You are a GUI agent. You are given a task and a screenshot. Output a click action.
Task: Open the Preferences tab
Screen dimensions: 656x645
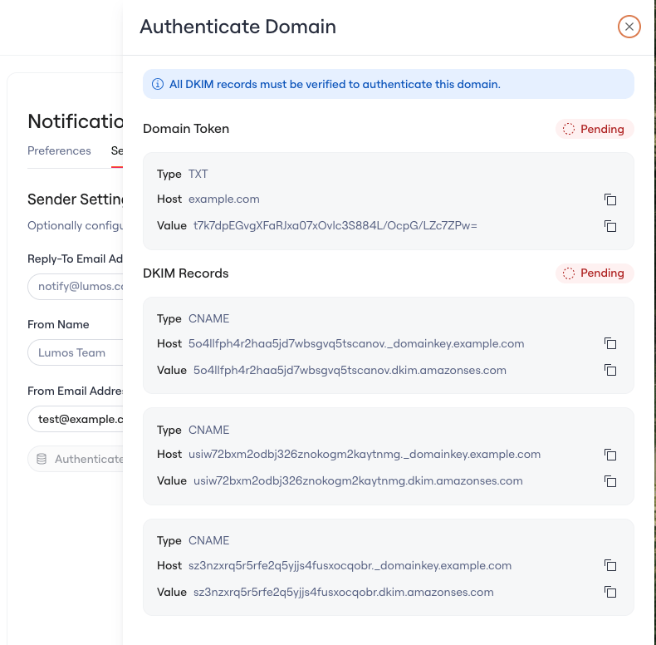click(x=59, y=150)
